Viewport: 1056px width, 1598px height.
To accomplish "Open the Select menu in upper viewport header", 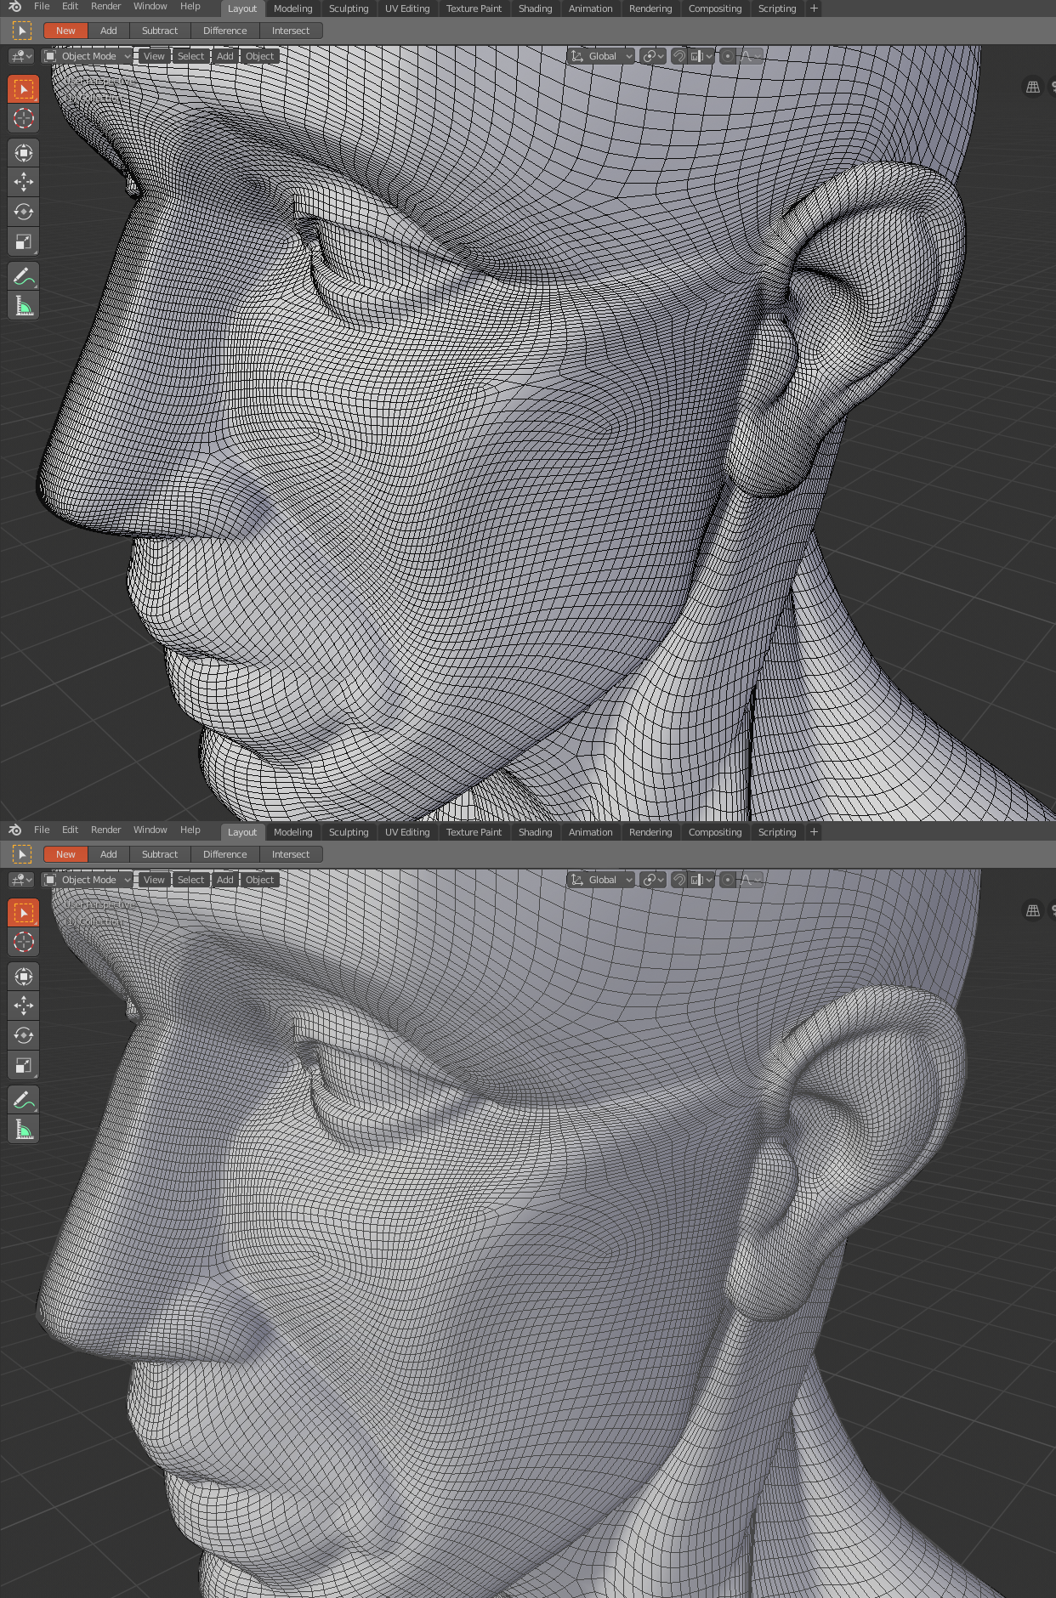I will [190, 56].
